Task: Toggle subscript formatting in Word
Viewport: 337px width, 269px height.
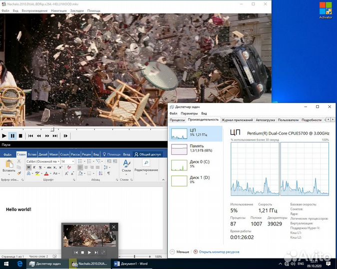Action: (x=55, y=167)
